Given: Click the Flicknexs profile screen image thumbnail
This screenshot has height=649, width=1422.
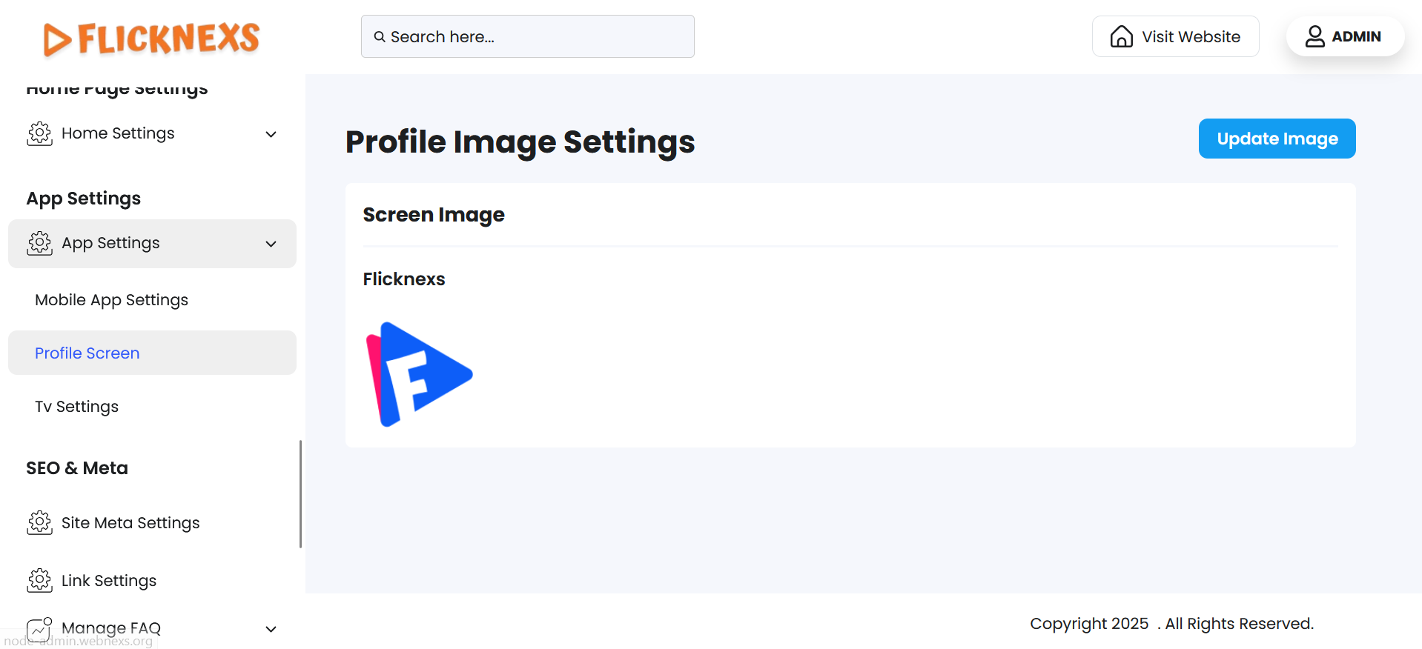Looking at the screenshot, I should click(x=419, y=374).
